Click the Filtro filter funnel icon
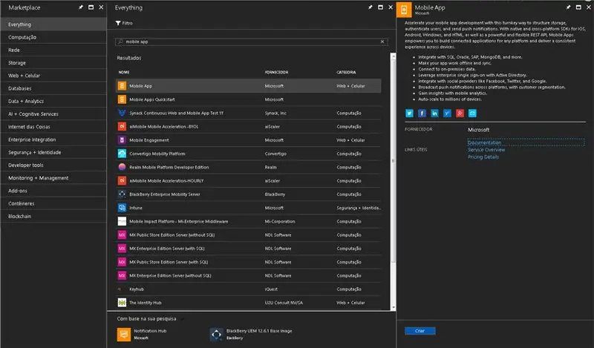This screenshot has height=348, width=594. 118,23
